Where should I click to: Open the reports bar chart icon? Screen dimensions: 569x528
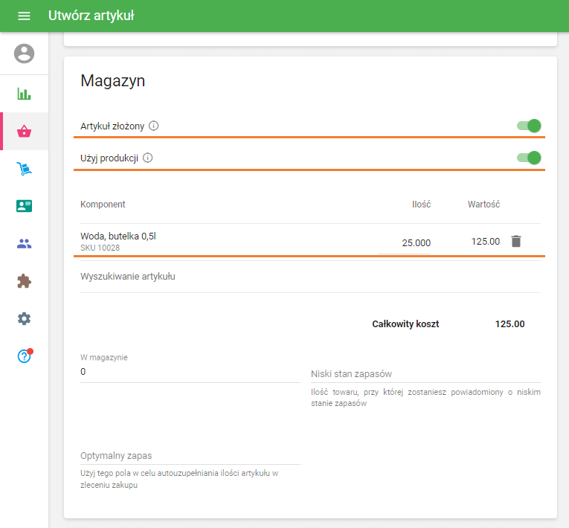pyautogui.click(x=25, y=94)
